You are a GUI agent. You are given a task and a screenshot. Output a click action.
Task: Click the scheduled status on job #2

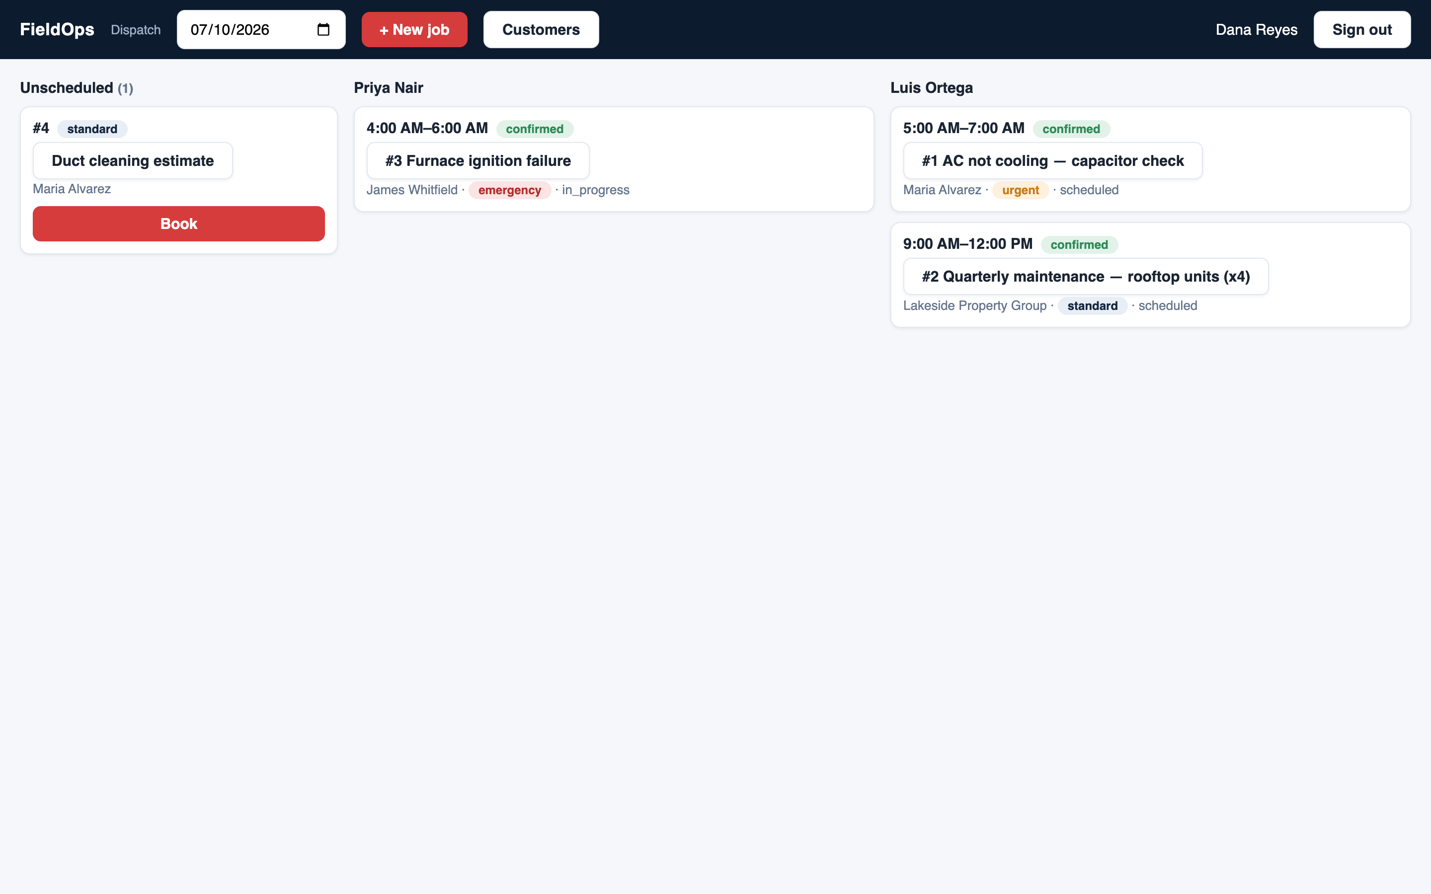pyautogui.click(x=1168, y=305)
